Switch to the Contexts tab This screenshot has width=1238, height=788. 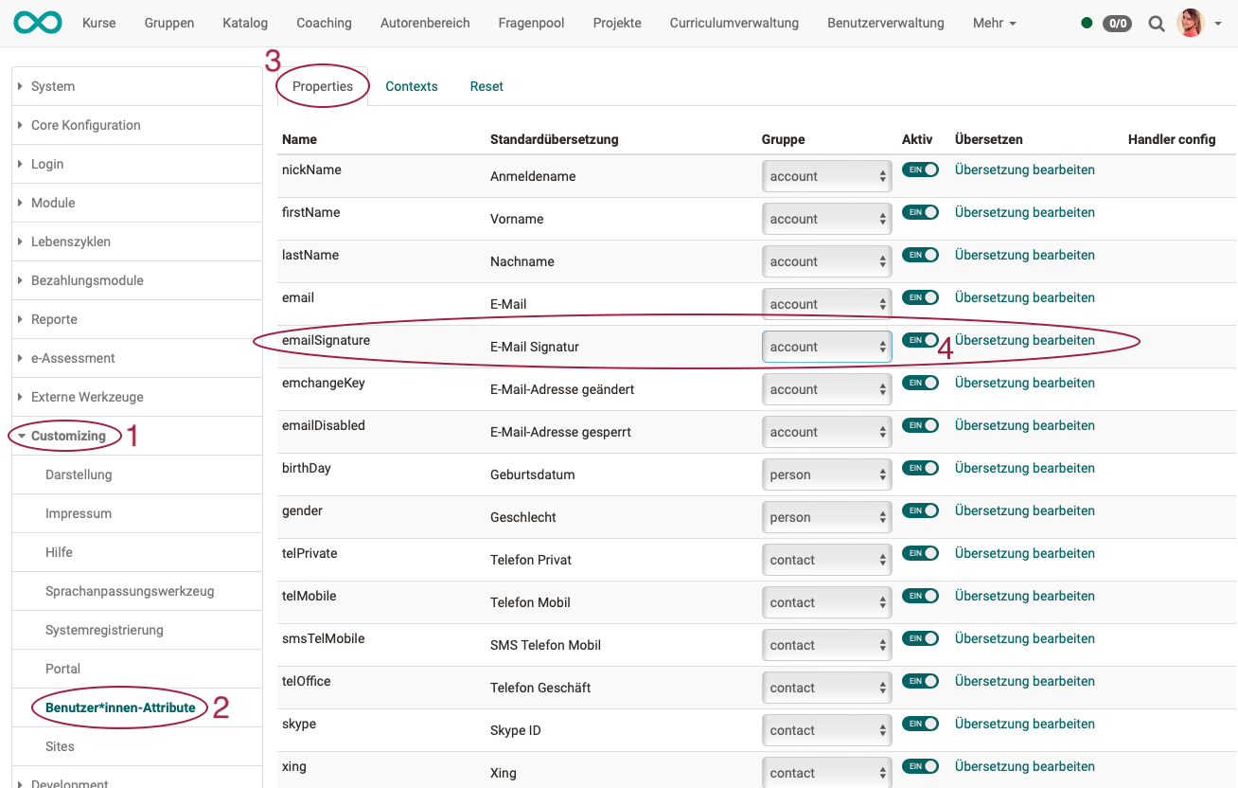[412, 86]
